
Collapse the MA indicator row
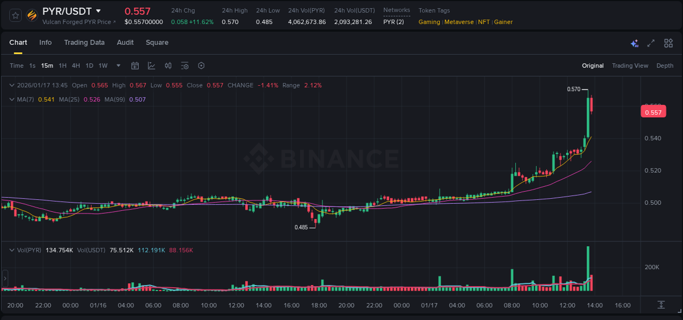tap(11, 99)
